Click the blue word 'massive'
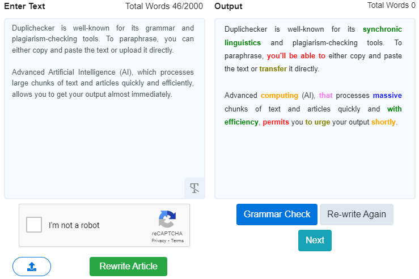Image resolution: width=419 pixels, height=279 pixels. coord(387,96)
